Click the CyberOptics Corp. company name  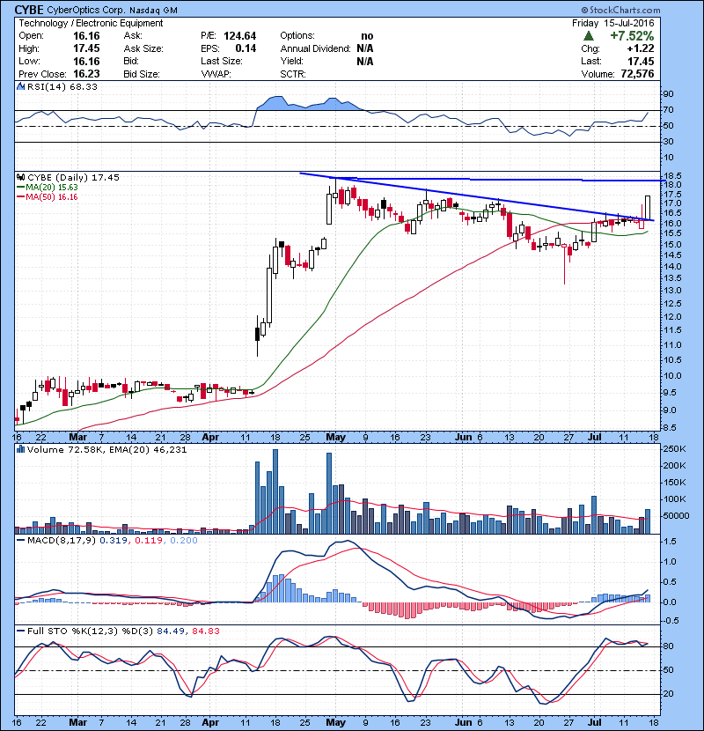(x=86, y=11)
